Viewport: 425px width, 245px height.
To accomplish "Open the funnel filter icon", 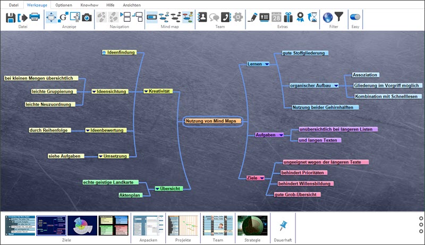I will (x=338, y=18).
